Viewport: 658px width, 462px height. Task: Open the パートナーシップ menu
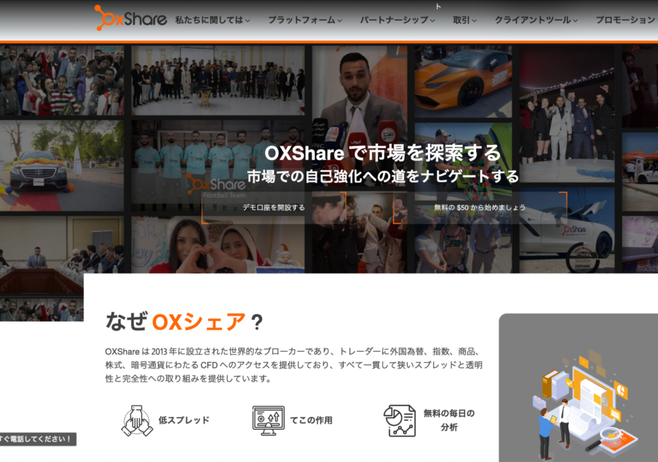point(397,20)
